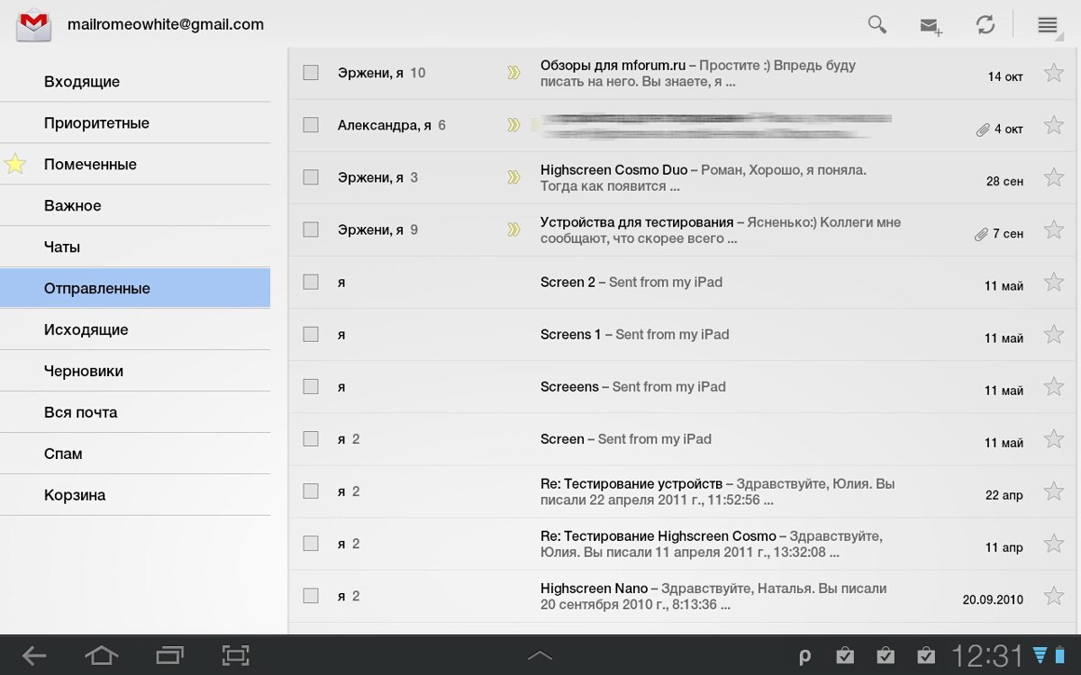Tap the Android home button
The width and height of the screenshot is (1081, 675).
pyautogui.click(x=101, y=655)
